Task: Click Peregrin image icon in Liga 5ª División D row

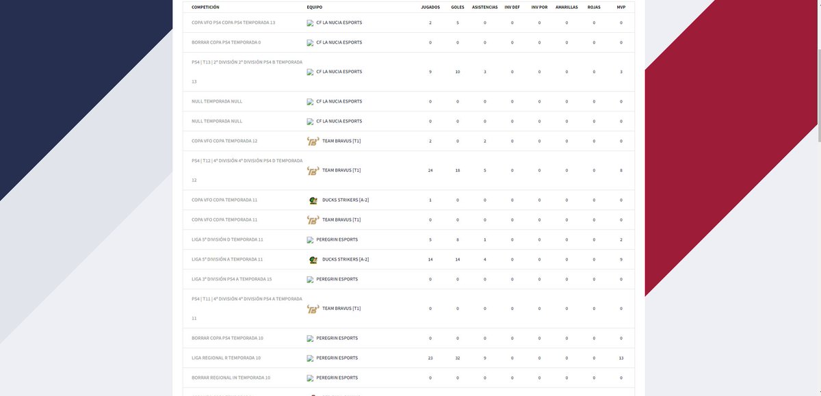Action: tap(310, 240)
